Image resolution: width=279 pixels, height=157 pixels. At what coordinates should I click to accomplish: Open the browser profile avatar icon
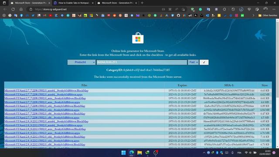[x=265, y=9]
